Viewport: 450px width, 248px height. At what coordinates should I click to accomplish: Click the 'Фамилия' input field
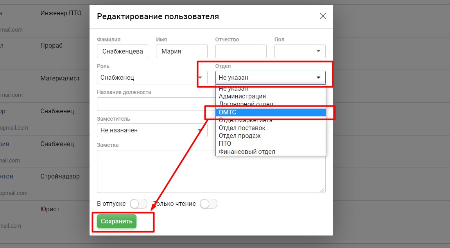click(x=122, y=51)
